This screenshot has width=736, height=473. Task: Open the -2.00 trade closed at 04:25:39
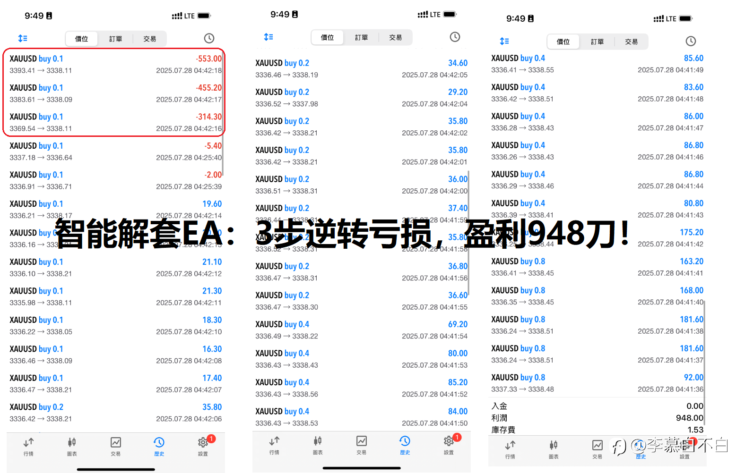coord(115,180)
